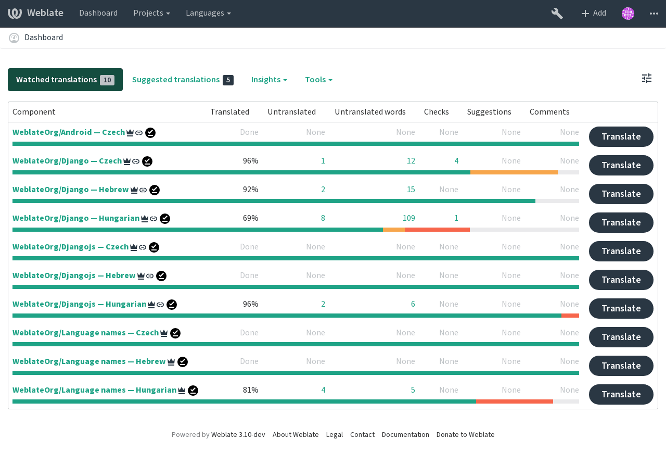Click the Weblate logo icon
The image size is (666, 452).
click(x=15, y=13)
